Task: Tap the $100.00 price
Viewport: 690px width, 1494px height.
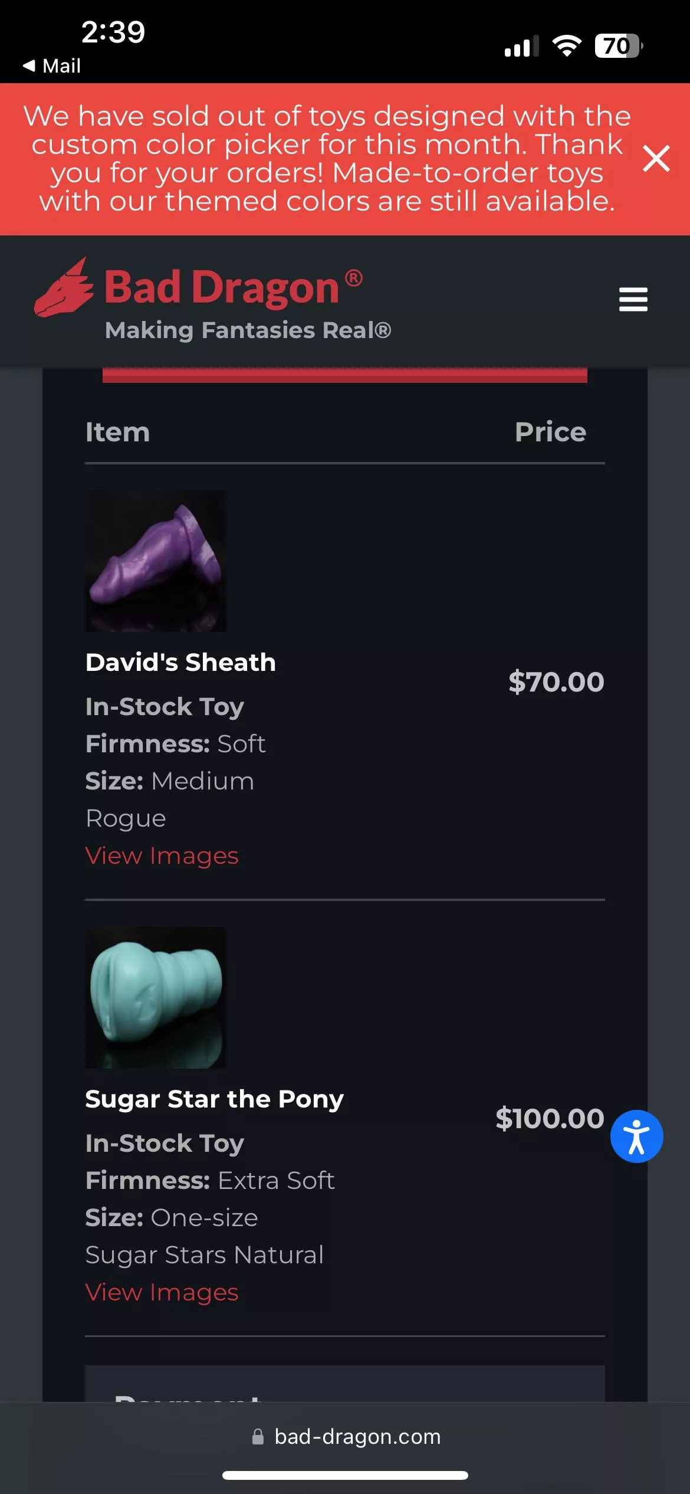Action: (550, 1118)
